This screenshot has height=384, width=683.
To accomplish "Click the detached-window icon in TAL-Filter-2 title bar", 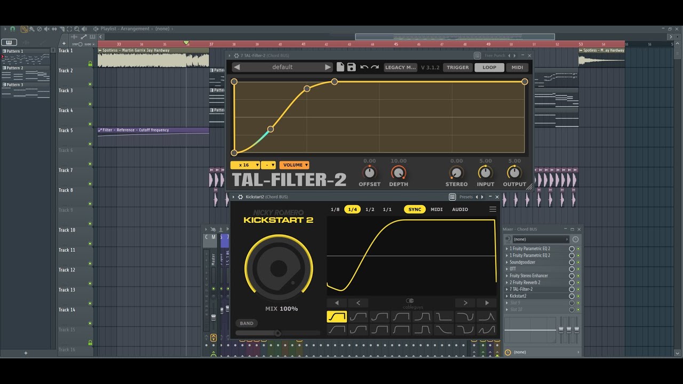I will click(x=477, y=55).
